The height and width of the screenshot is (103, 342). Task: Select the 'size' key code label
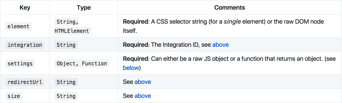(14, 96)
